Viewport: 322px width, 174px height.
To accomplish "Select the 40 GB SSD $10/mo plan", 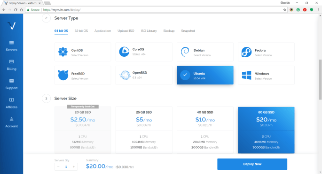I will click(205, 130).
